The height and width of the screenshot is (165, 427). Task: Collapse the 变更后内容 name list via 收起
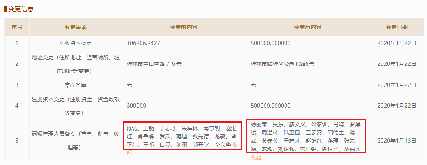point(256,157)
